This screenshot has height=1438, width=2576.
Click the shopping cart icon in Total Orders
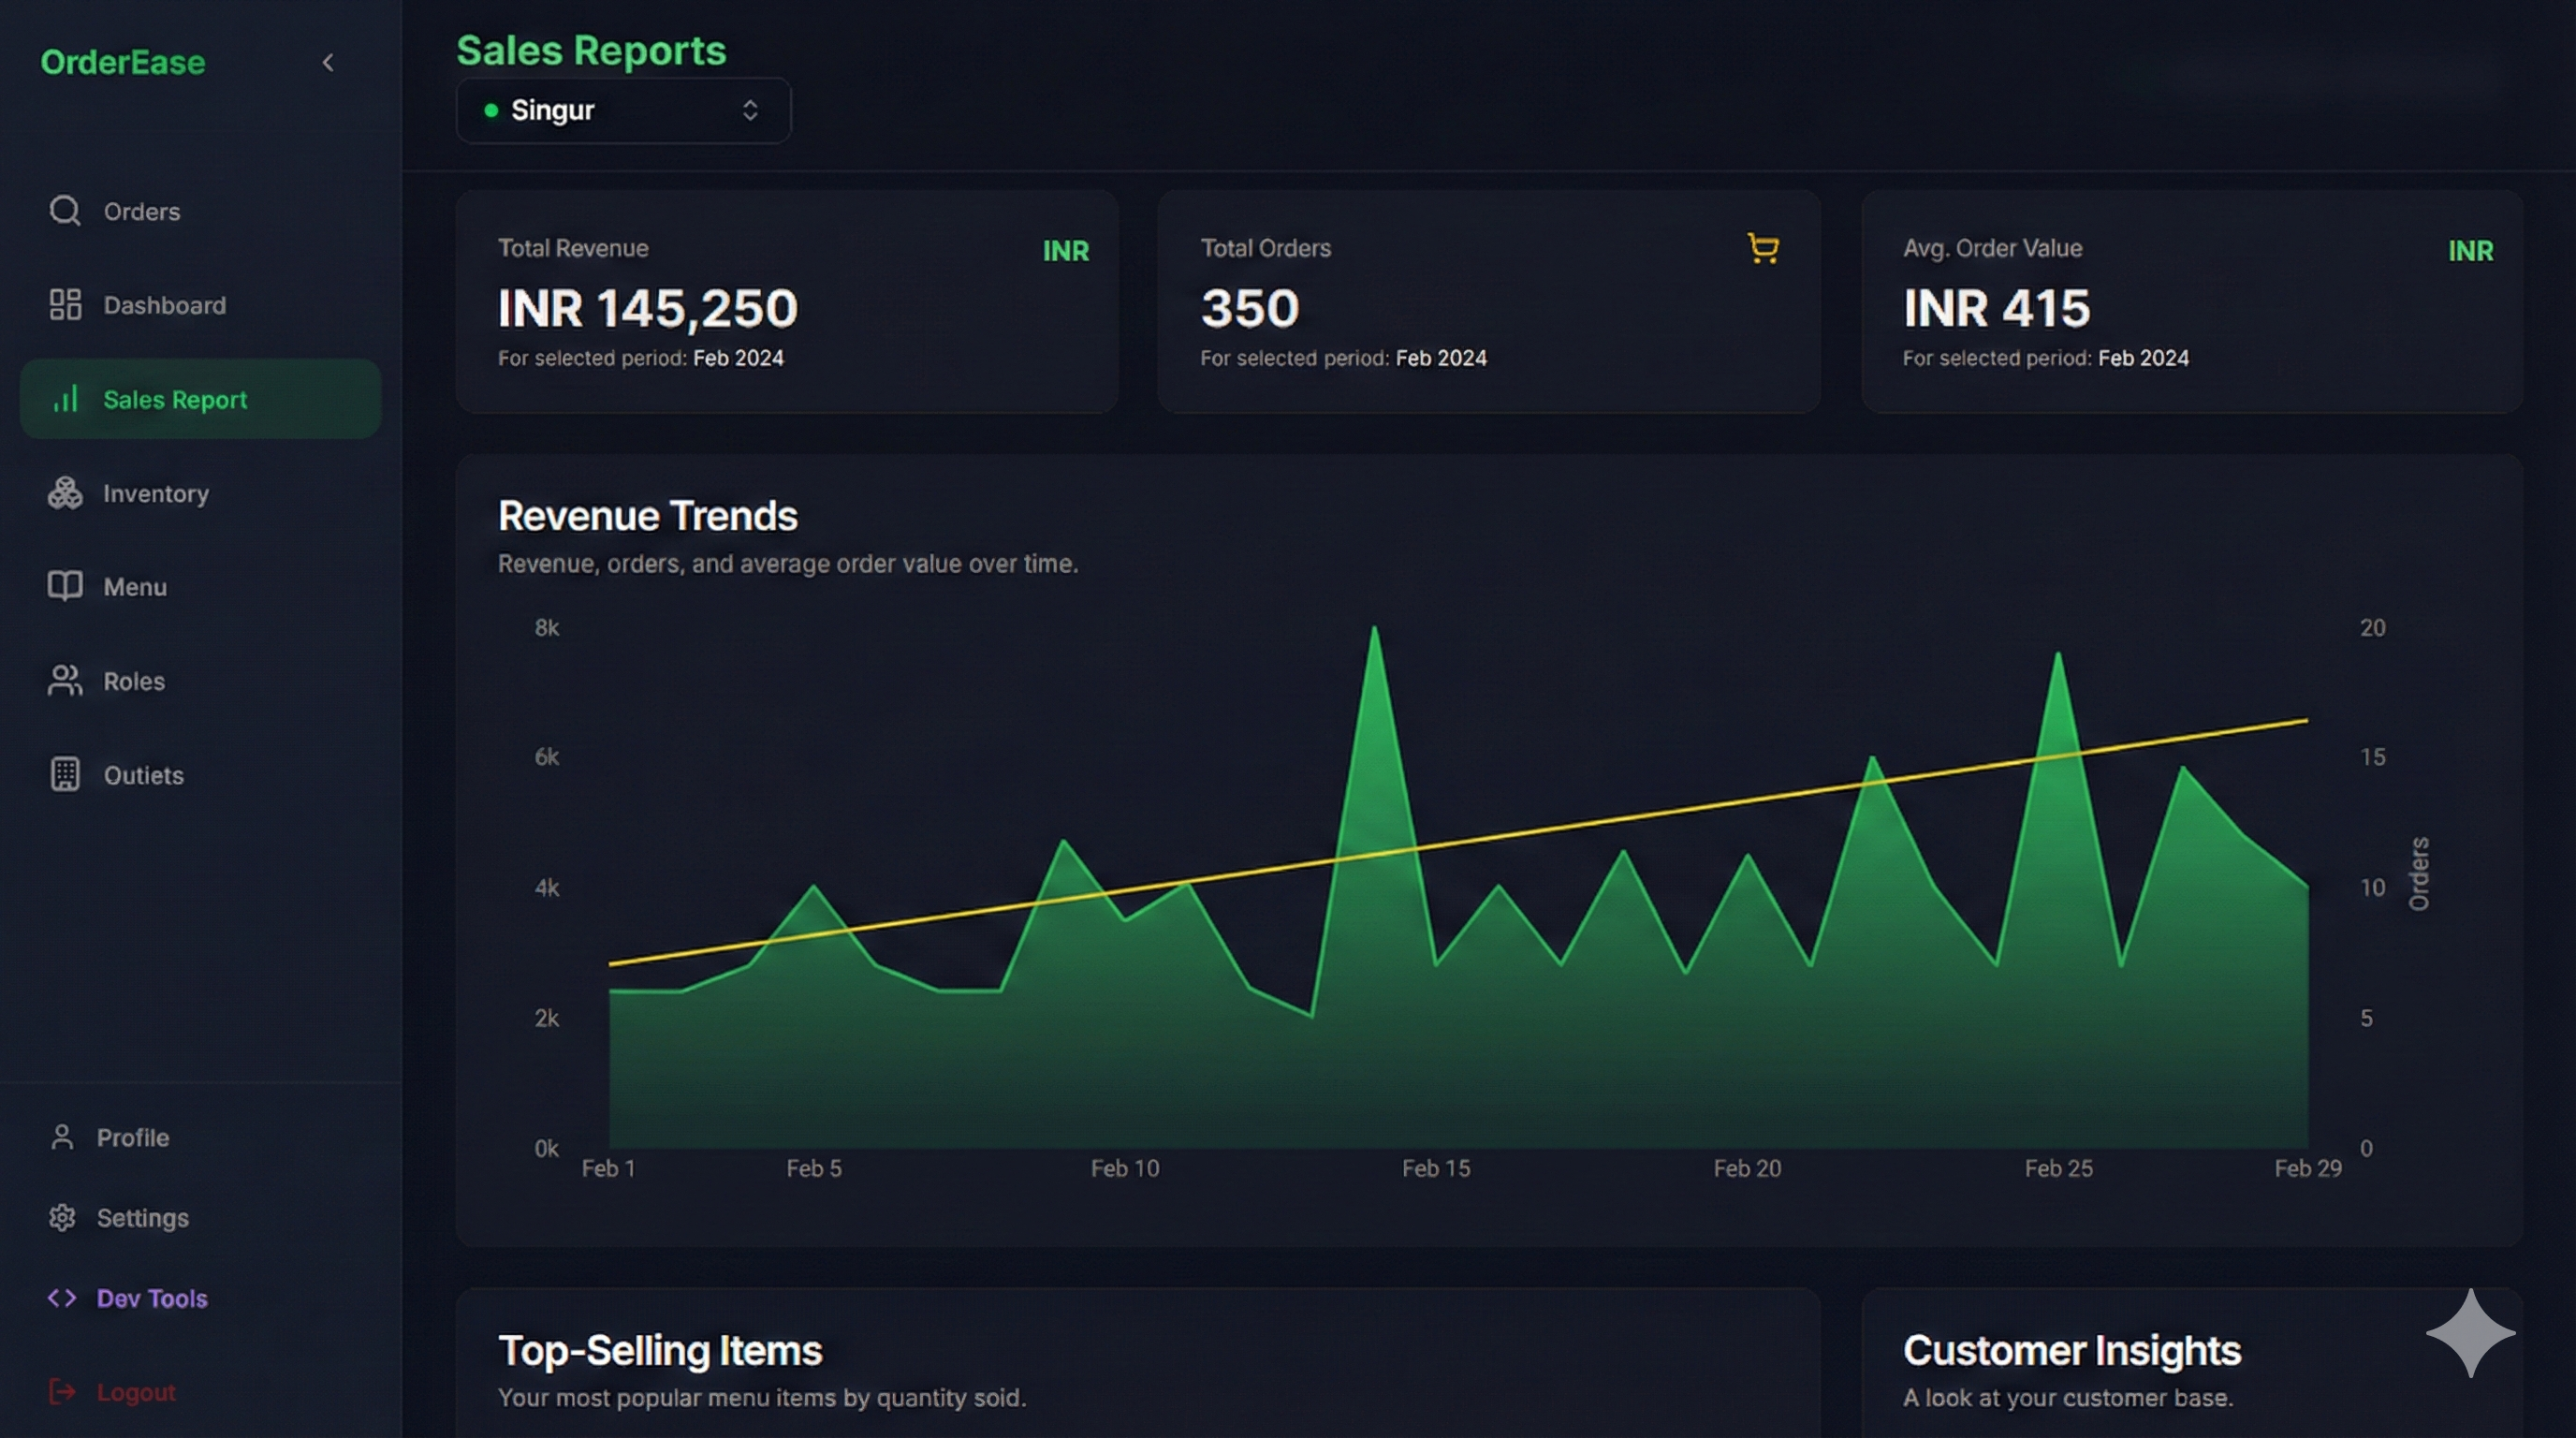[x=1763, y=248]
